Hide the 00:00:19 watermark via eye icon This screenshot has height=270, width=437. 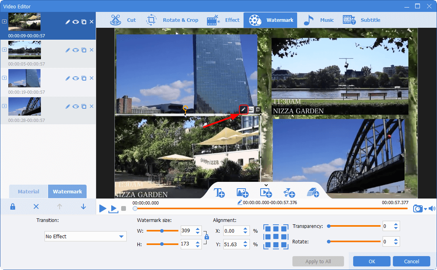pyautogui.click(x=75, y=78)
